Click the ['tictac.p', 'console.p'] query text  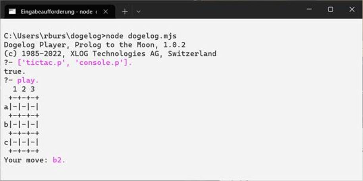click(74, 62)
